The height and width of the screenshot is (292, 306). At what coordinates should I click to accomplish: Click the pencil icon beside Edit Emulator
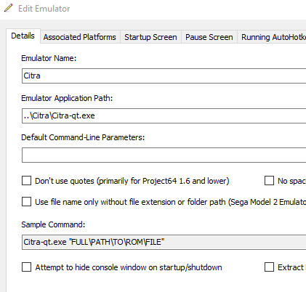point(9,8)
